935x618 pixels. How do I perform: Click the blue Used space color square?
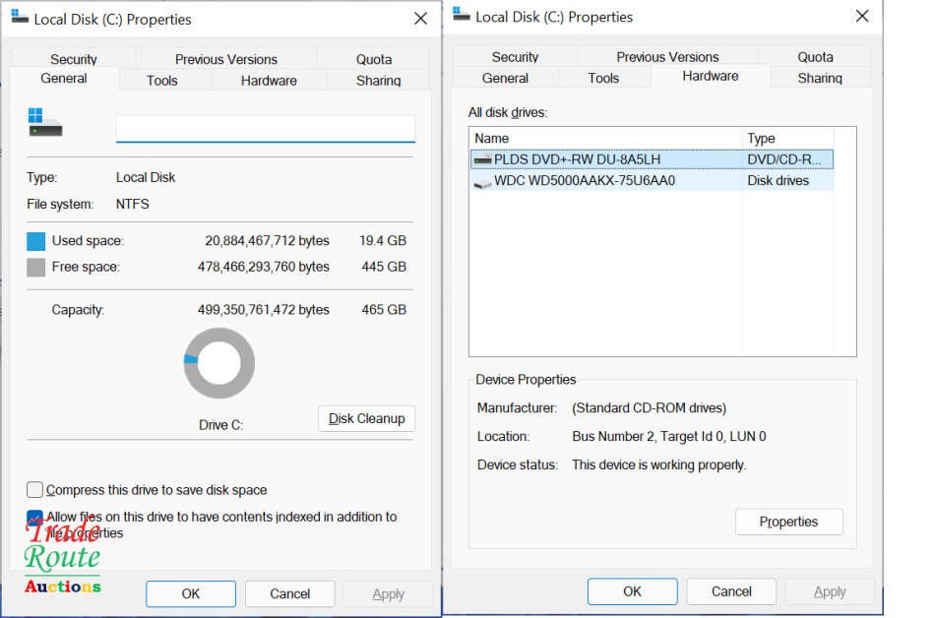[x=36, y=241]
